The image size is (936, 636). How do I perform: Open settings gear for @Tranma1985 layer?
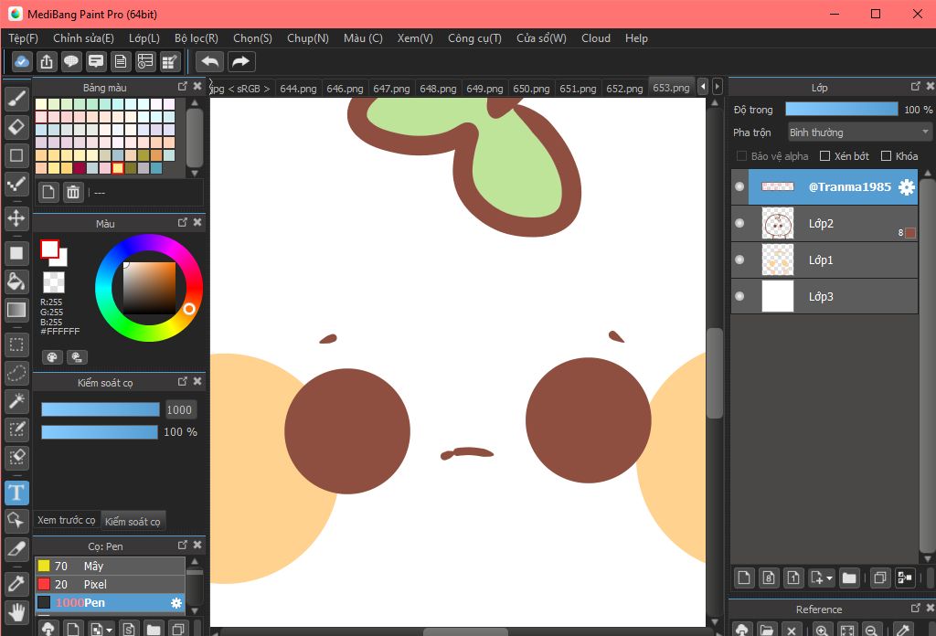(906, 187)
